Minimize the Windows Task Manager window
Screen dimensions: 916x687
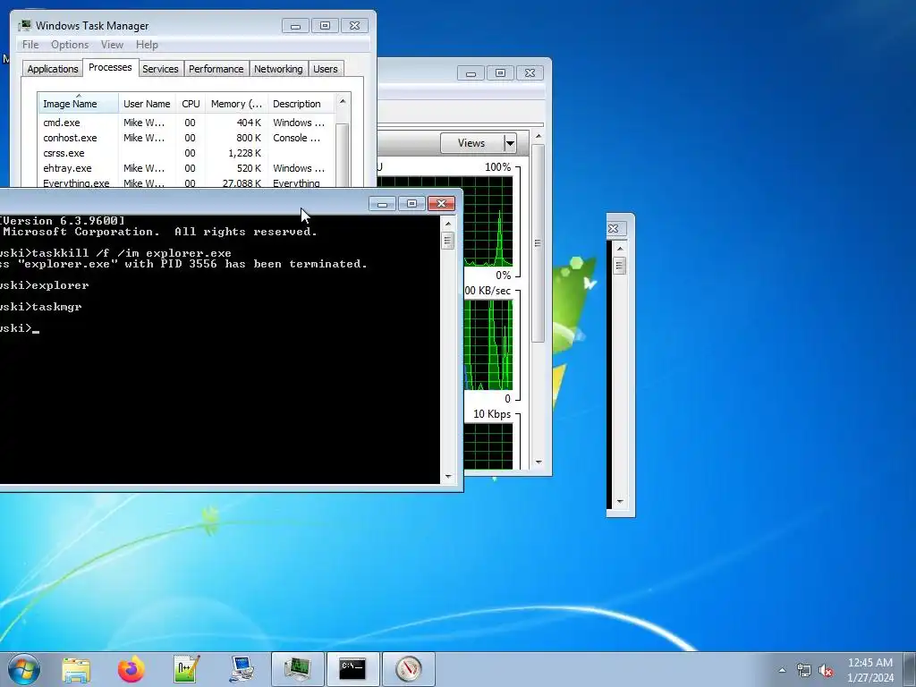[295, 26]
